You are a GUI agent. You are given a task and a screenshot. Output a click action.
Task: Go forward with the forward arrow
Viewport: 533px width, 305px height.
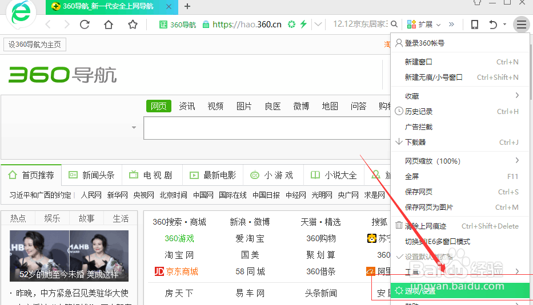point(67,25)
